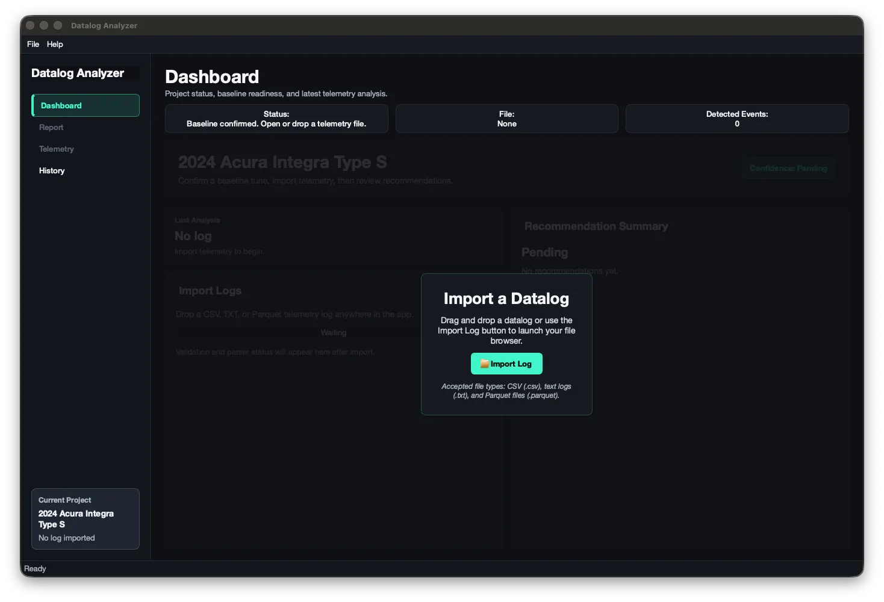Select the File: None info card
Screen dimensions: 884x602
tap(507, 119)
